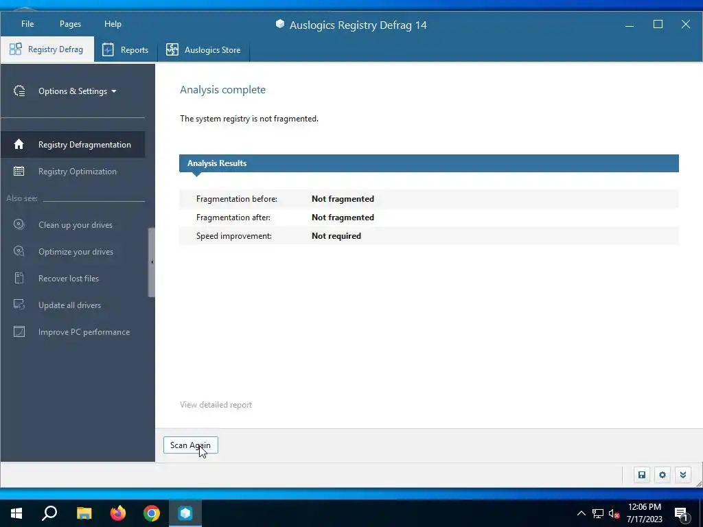This screenshot has height=527, width=703.
Task: Click the save icon in status bar
Action: click(642, 475)
